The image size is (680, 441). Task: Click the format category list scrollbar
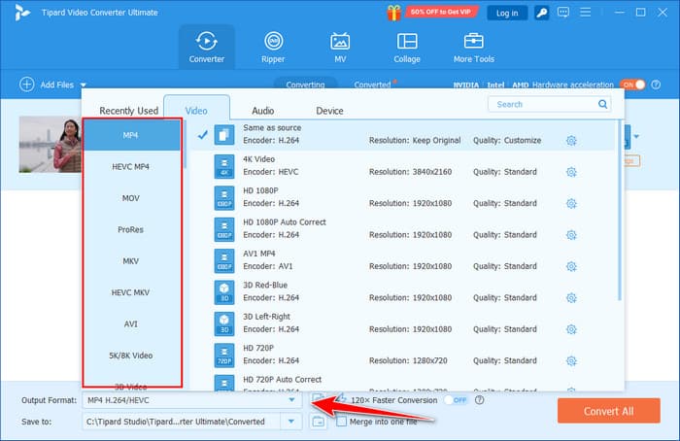click(x=185, y=144)
